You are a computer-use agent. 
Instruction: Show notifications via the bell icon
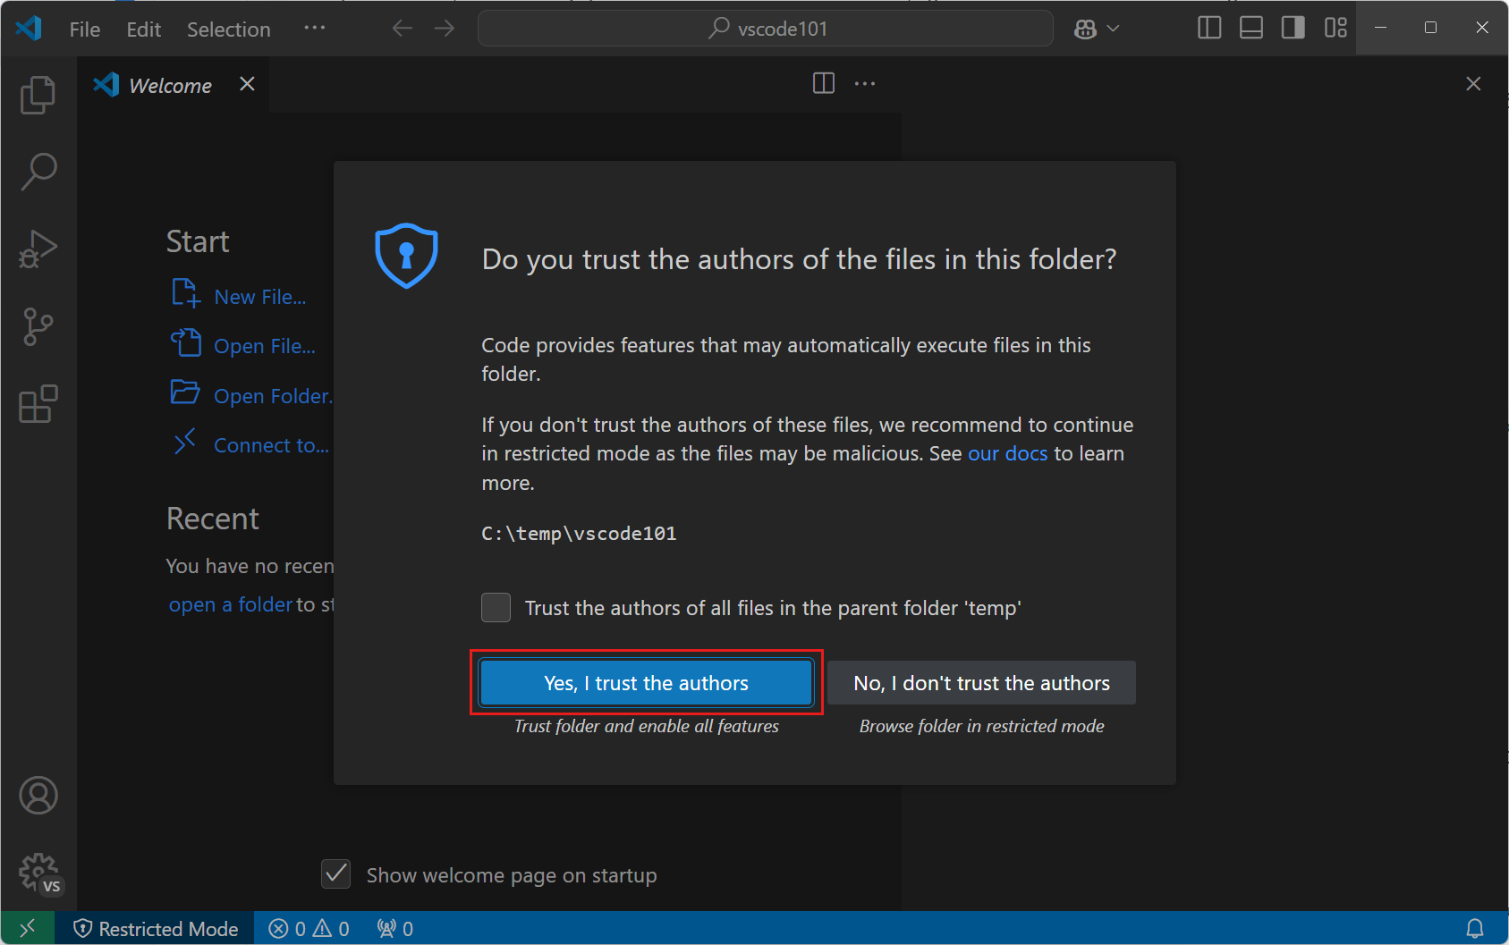pyautogui.click(x=1477, y=928)
